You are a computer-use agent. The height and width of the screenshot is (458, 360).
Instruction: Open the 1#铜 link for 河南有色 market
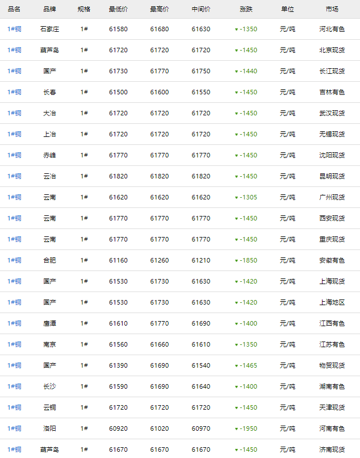point(14,428)
